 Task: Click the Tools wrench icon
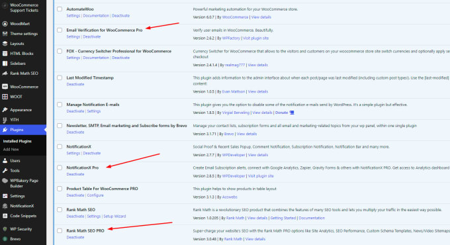(x=5, y=171)
